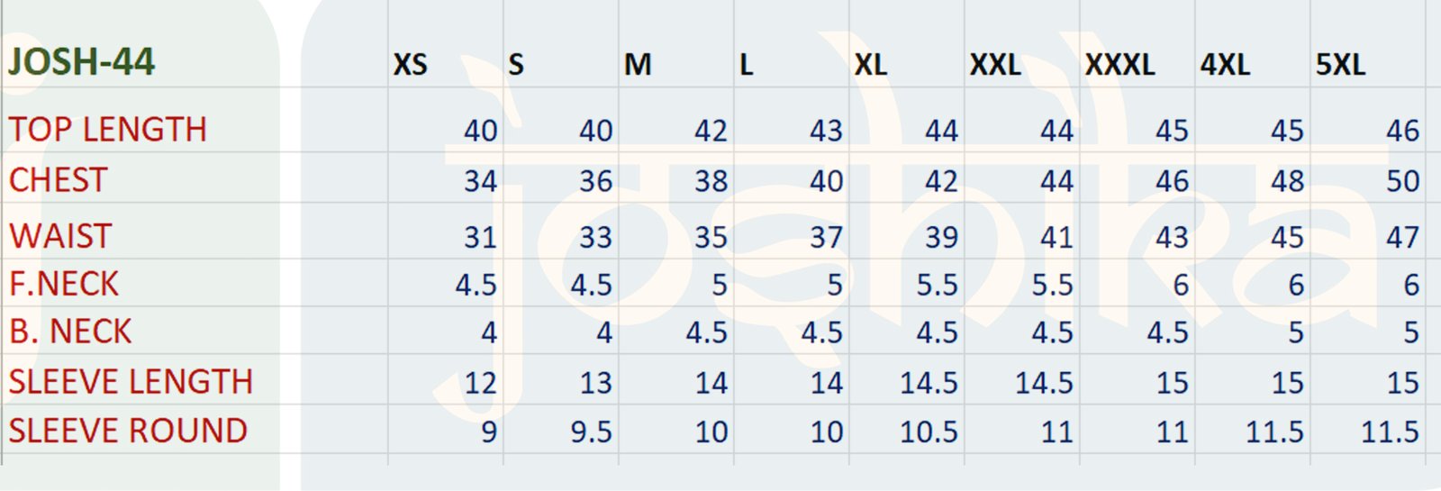This screenshot has width=1441, height=491.
Task: Select the TOP LENGTH row label
Action: coord(108,130)
